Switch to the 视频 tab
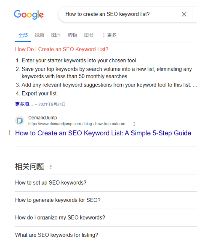This screenshot has height=243, width=197. pos(40,35)
